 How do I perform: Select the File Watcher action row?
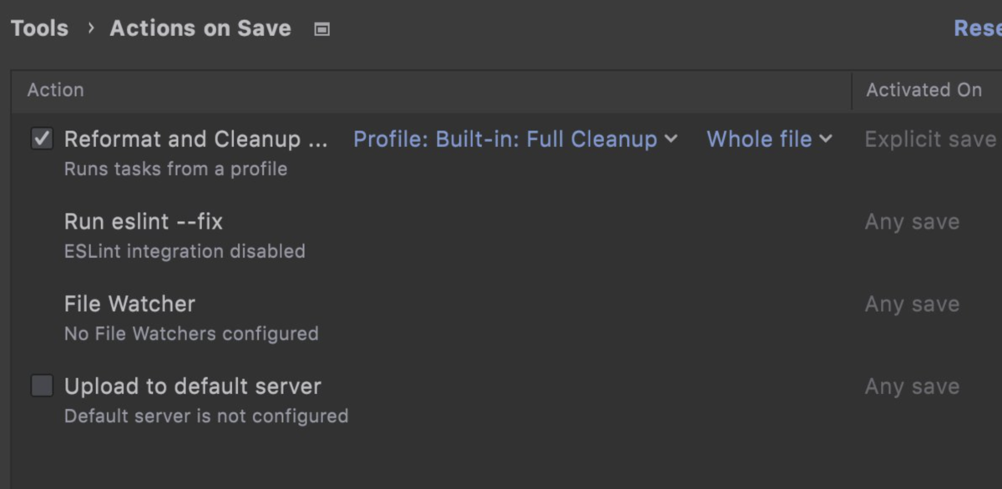(129, 304)
